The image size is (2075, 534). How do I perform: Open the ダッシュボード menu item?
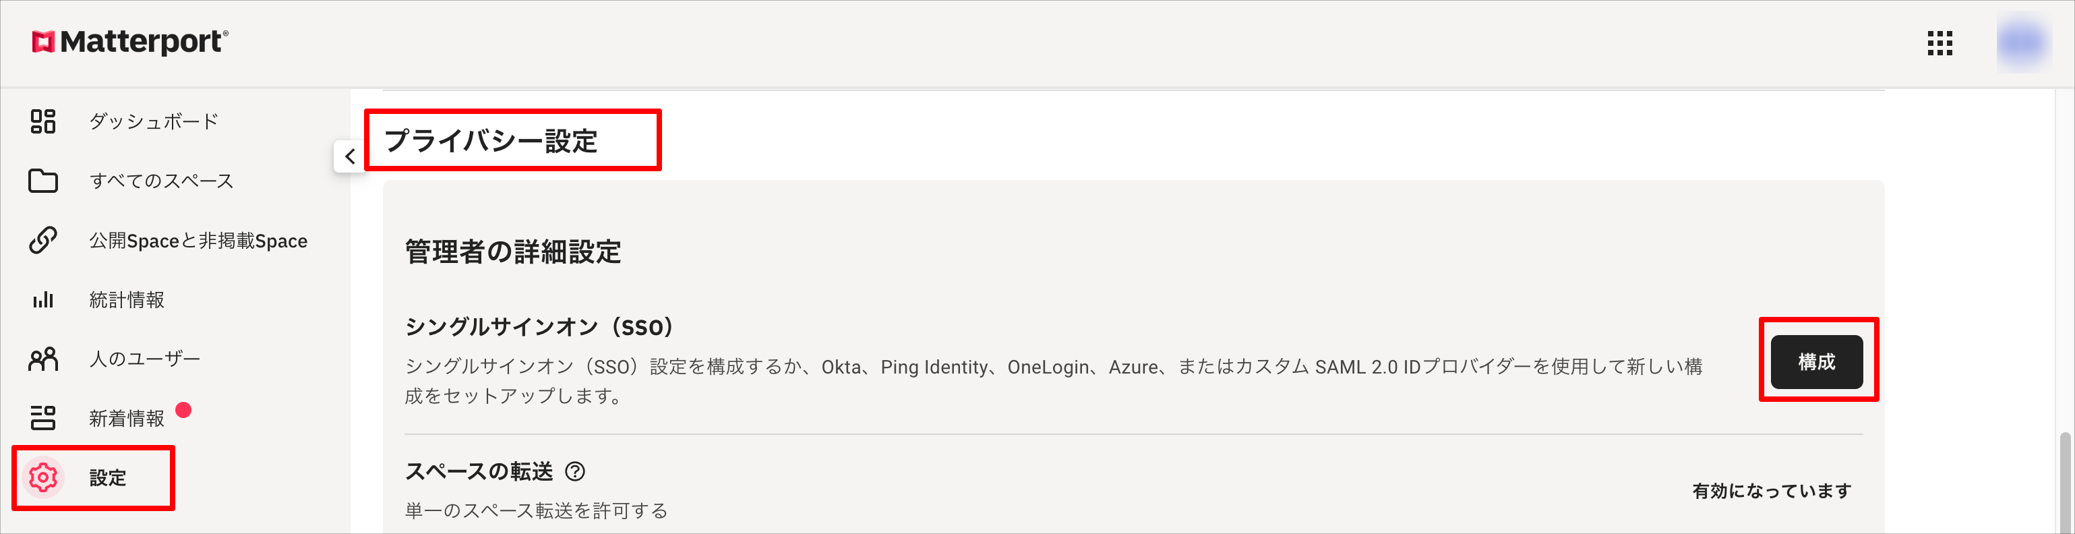click(154, 121)
